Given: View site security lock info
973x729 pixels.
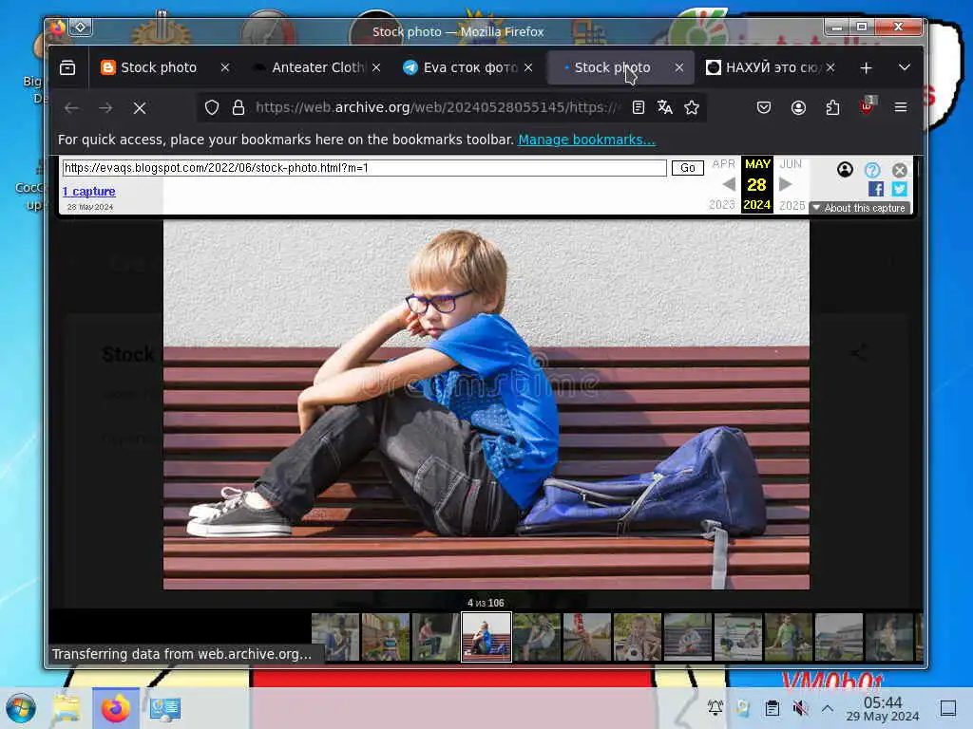Looking at the screenshot, I should point(238,108).
